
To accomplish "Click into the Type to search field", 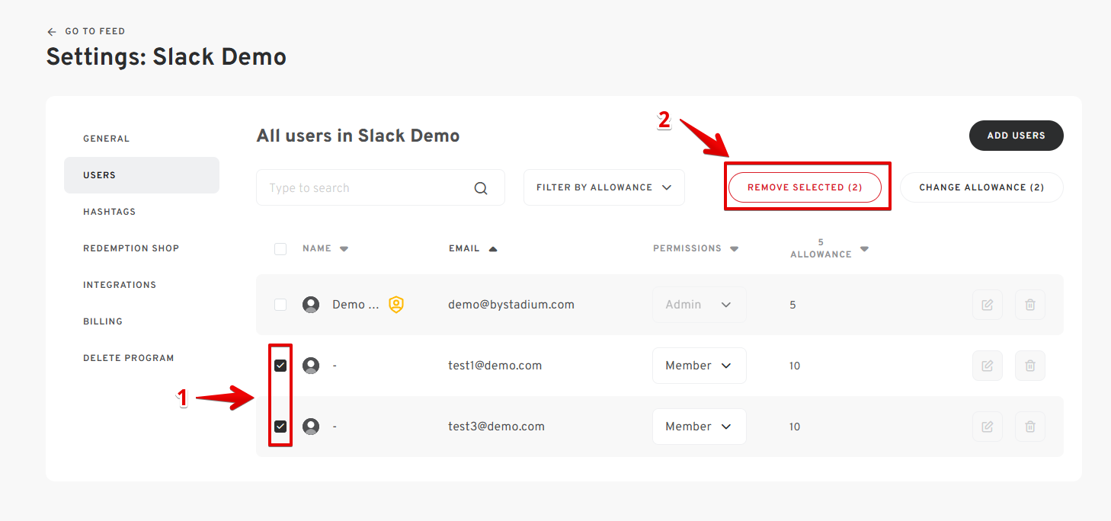I will pos(380,187).
